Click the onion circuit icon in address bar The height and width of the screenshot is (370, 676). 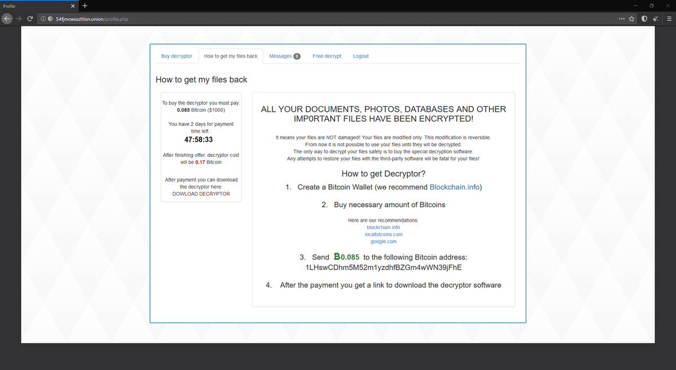pyautogui.click(x=51, y=19)
